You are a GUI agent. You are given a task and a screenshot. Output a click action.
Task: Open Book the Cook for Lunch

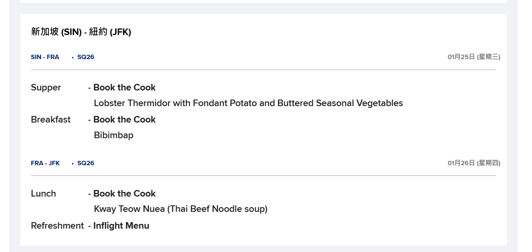pyautogui.click(x=124, y=194)
